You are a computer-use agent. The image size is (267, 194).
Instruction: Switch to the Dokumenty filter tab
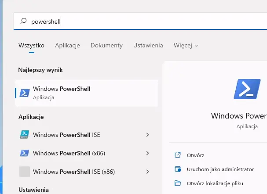[106, 45]
